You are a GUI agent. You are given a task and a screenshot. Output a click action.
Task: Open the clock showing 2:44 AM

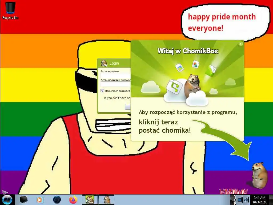(x=259, y=200)
